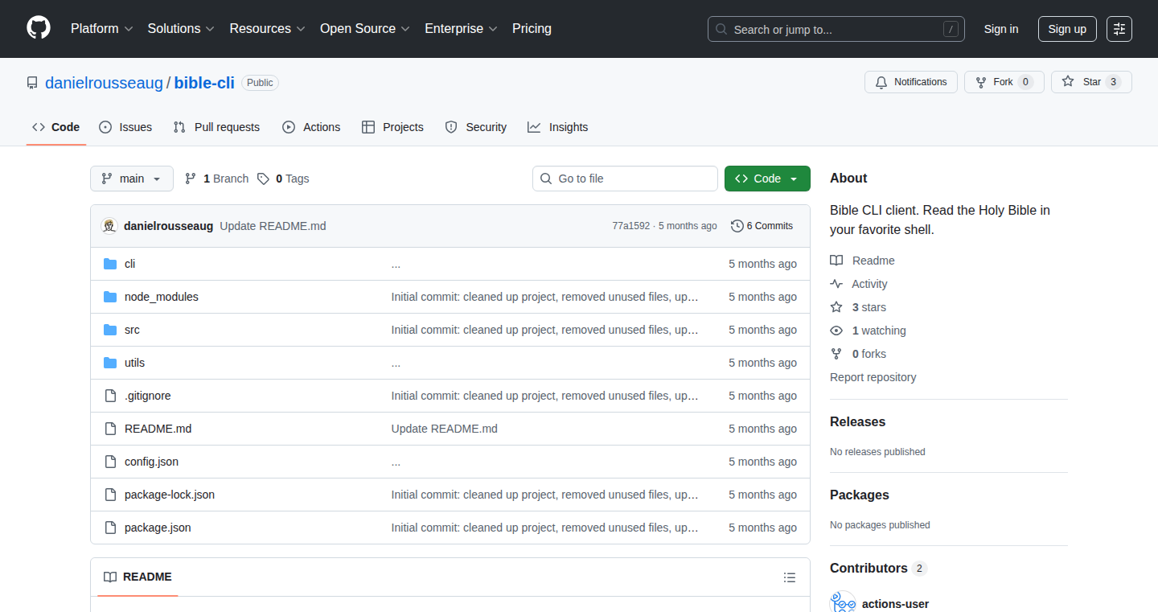The height and width of the screenshot is (612, 1158).
Task: Click the README.md file icon
Action: pos(110,429)
